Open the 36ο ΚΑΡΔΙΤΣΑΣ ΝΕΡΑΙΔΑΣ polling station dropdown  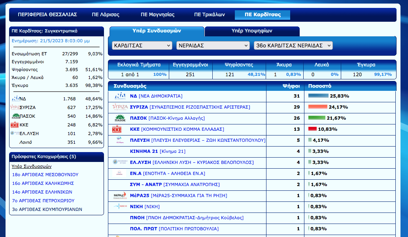[x=293, y=45]
